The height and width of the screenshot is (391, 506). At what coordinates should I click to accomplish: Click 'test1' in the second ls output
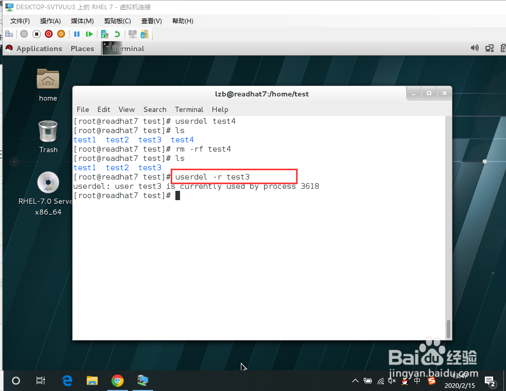click(x=85, y=168)
